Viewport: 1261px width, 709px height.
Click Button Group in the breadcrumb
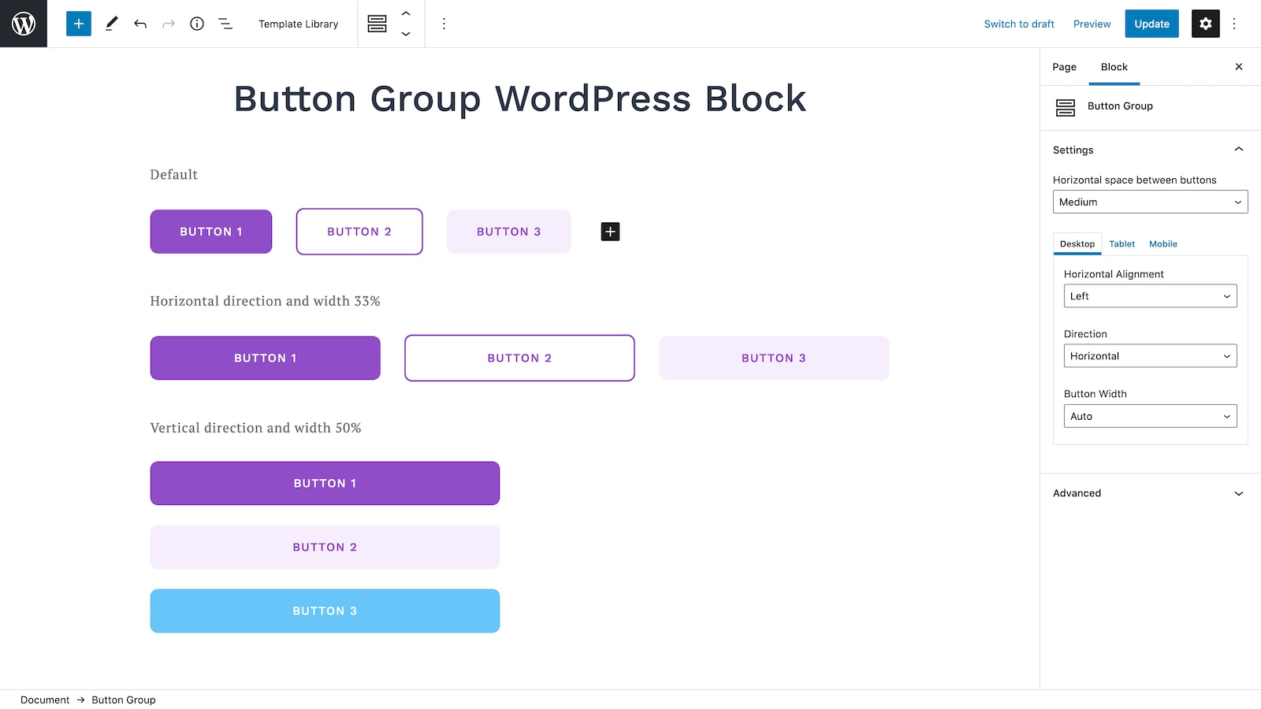coord(124,700)
